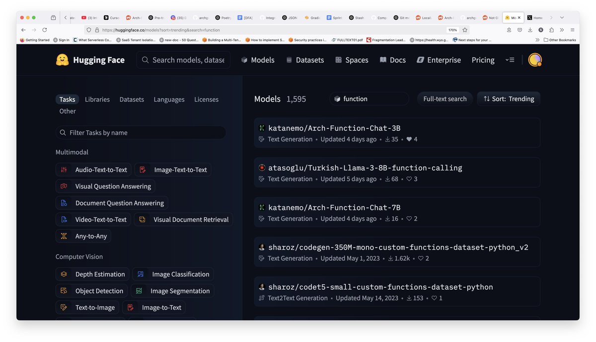Click the sidebar tabs icon beside window controls
The image size is (596, 342).
pyautogui.click(x=54, y=17)
